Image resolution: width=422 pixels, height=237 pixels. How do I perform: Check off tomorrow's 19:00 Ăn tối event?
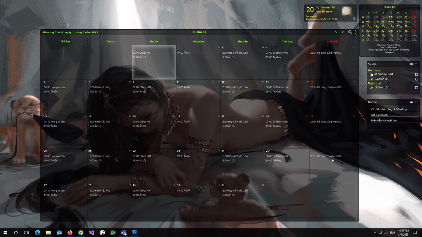pos(416,88)
